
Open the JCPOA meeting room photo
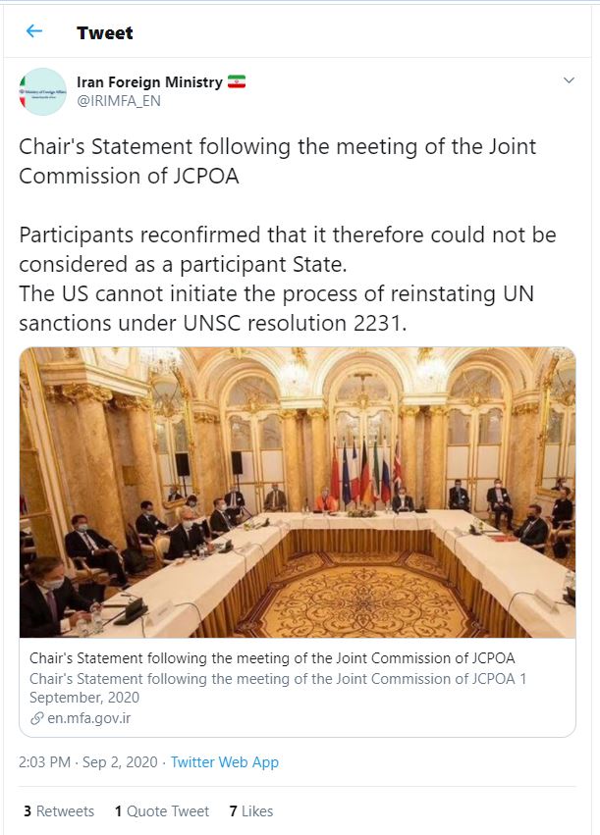[298, 492]
